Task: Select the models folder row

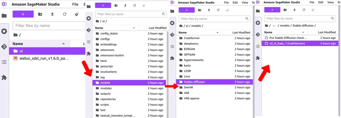Action: [130, 83]
